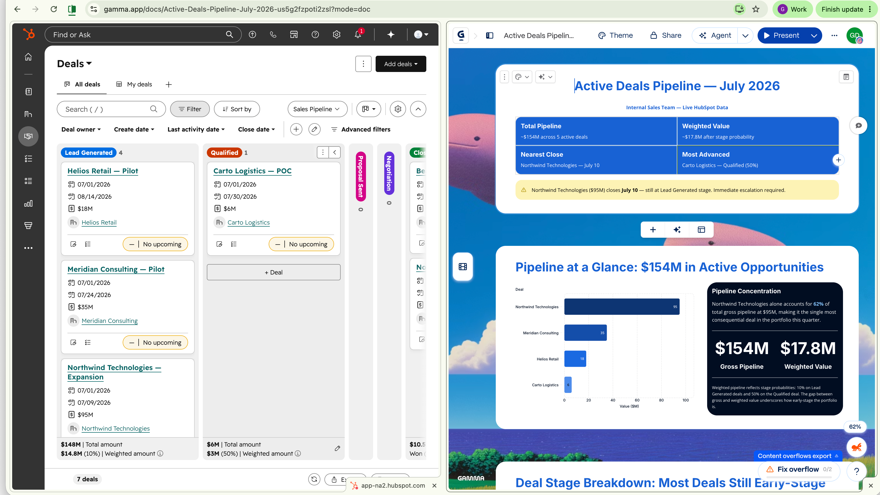Image resolution: width=880 pixels, height=495 pixels.
Task: Open the film strip card navigator
Action: coord(463,267)
